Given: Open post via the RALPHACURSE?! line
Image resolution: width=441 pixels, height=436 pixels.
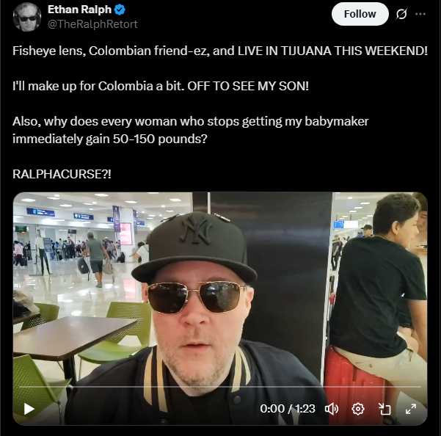Looking at the screenshot, I should 62,174.
